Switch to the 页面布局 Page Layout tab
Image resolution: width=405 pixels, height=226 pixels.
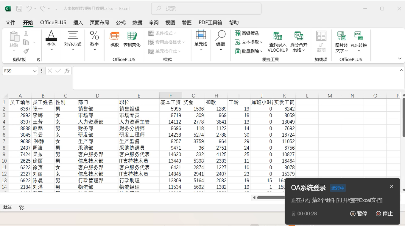pos(99,23)
